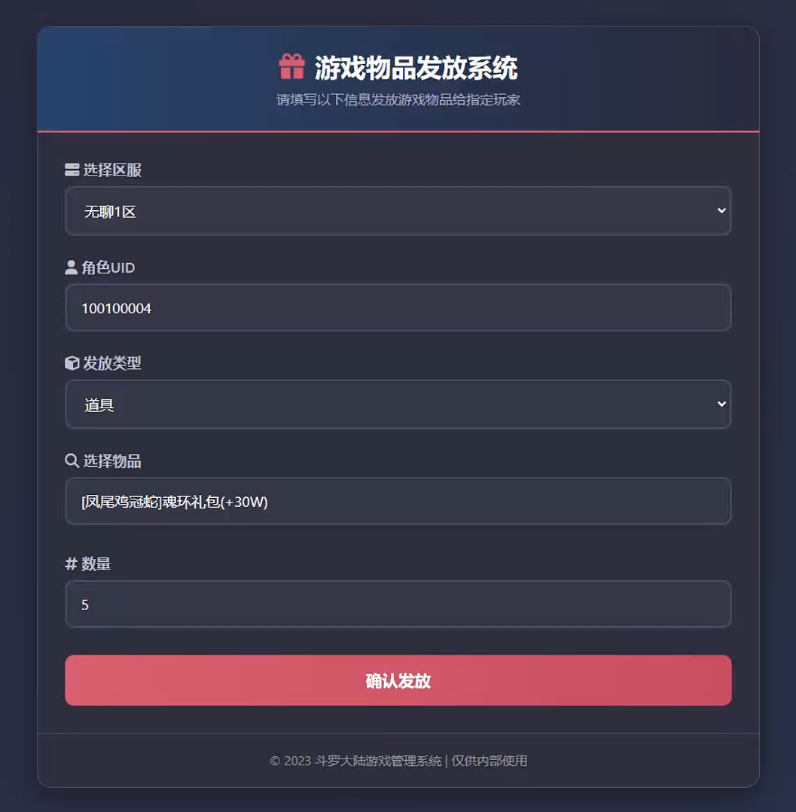The width and height of the screenshot is (796, 812).
Task: Open the item picker showing 凤尾鸡冠蛇 魂环礼包
Action: pyautogui.click(x=398, y=501)
